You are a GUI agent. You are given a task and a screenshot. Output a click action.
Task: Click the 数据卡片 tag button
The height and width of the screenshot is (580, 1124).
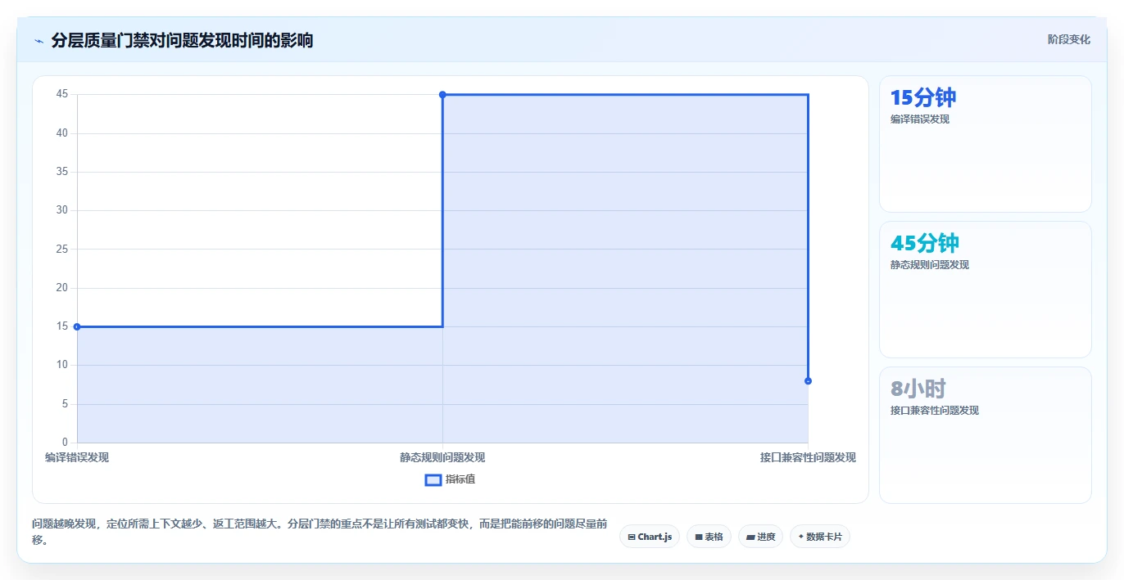[820, 537]
